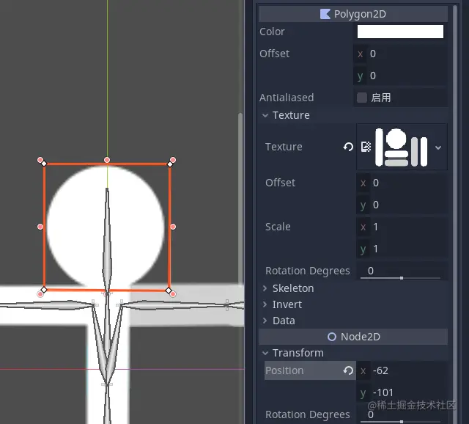The height and width of the screenshot is (424, 469).
Task: Click the Polygon2D Offset x field
Action: 401,54
